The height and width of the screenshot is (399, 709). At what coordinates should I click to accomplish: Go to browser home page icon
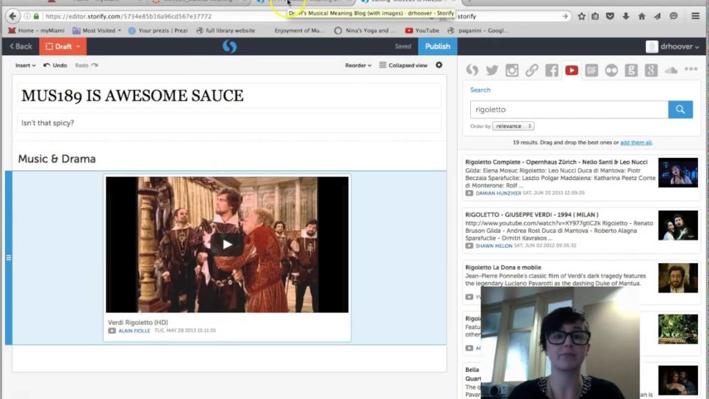[x=642, y=17]
